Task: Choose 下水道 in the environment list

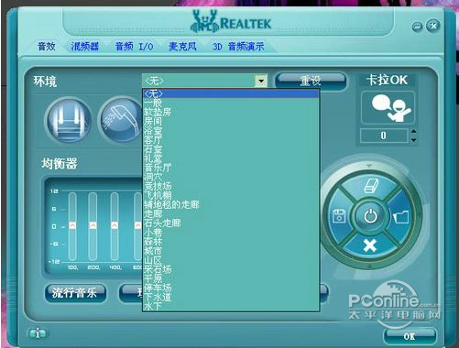Action: (231, 297)
